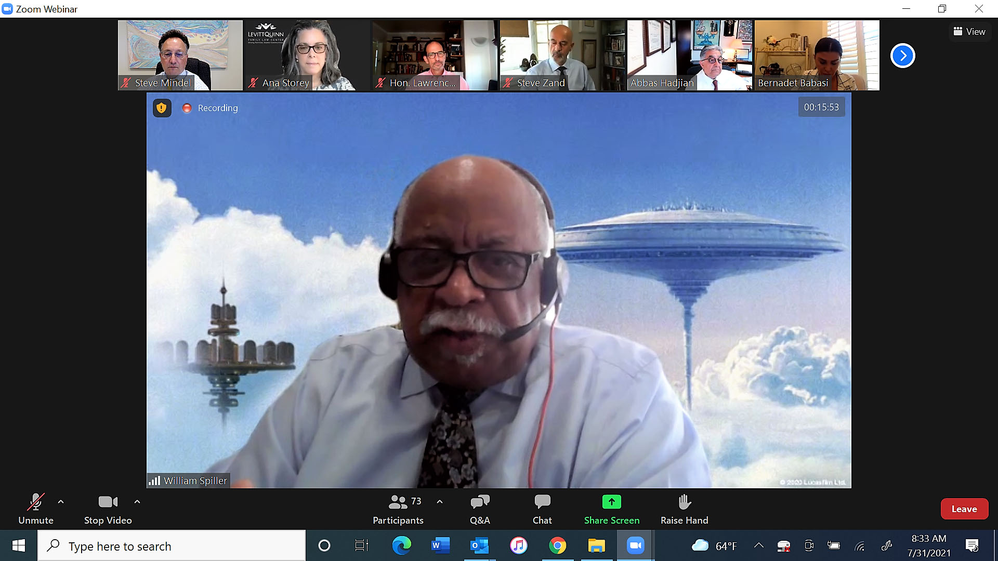Open Google Chrome from taskbar
The image size is (998, 561).
tap(557, 545)
